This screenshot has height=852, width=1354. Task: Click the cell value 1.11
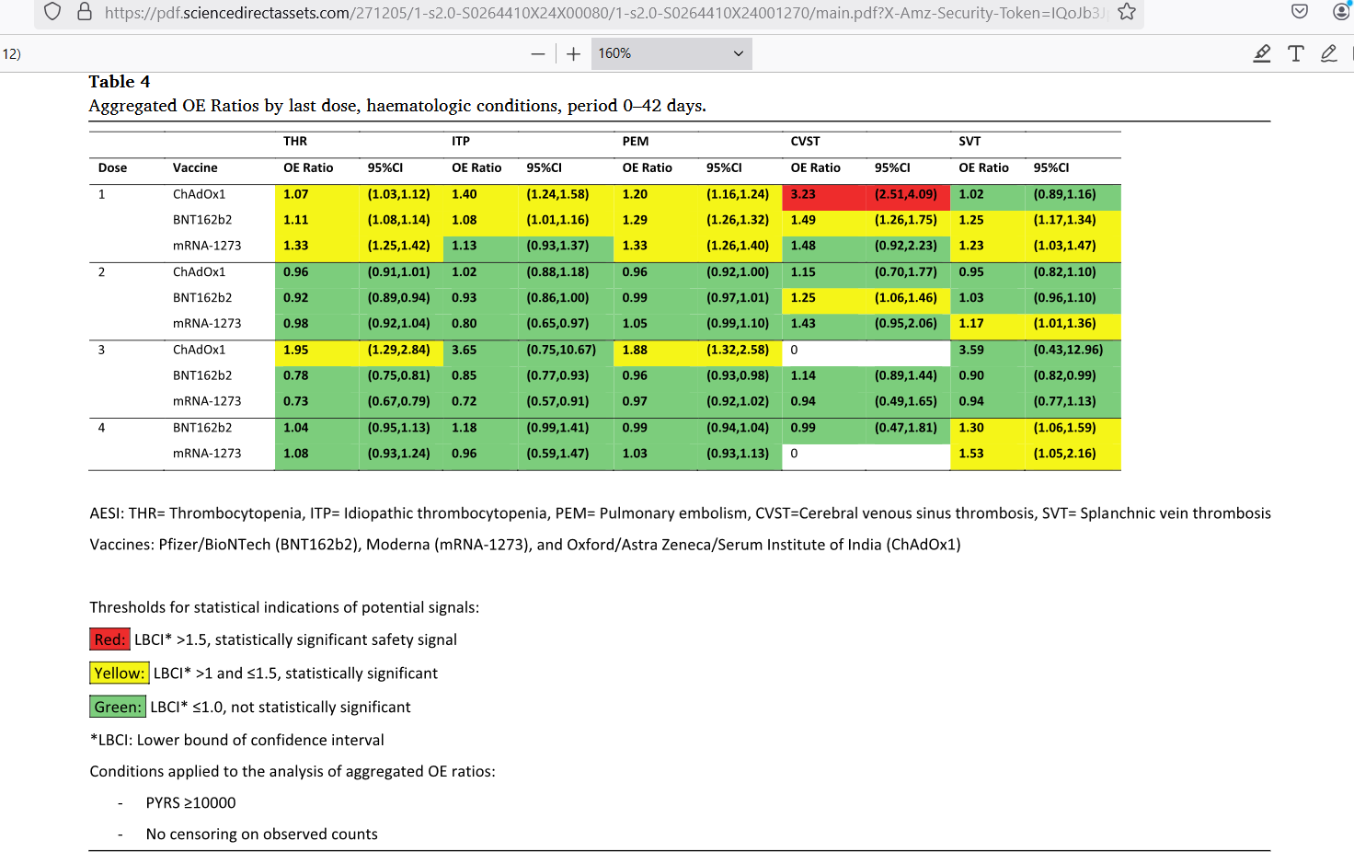[x=296, y=220]
